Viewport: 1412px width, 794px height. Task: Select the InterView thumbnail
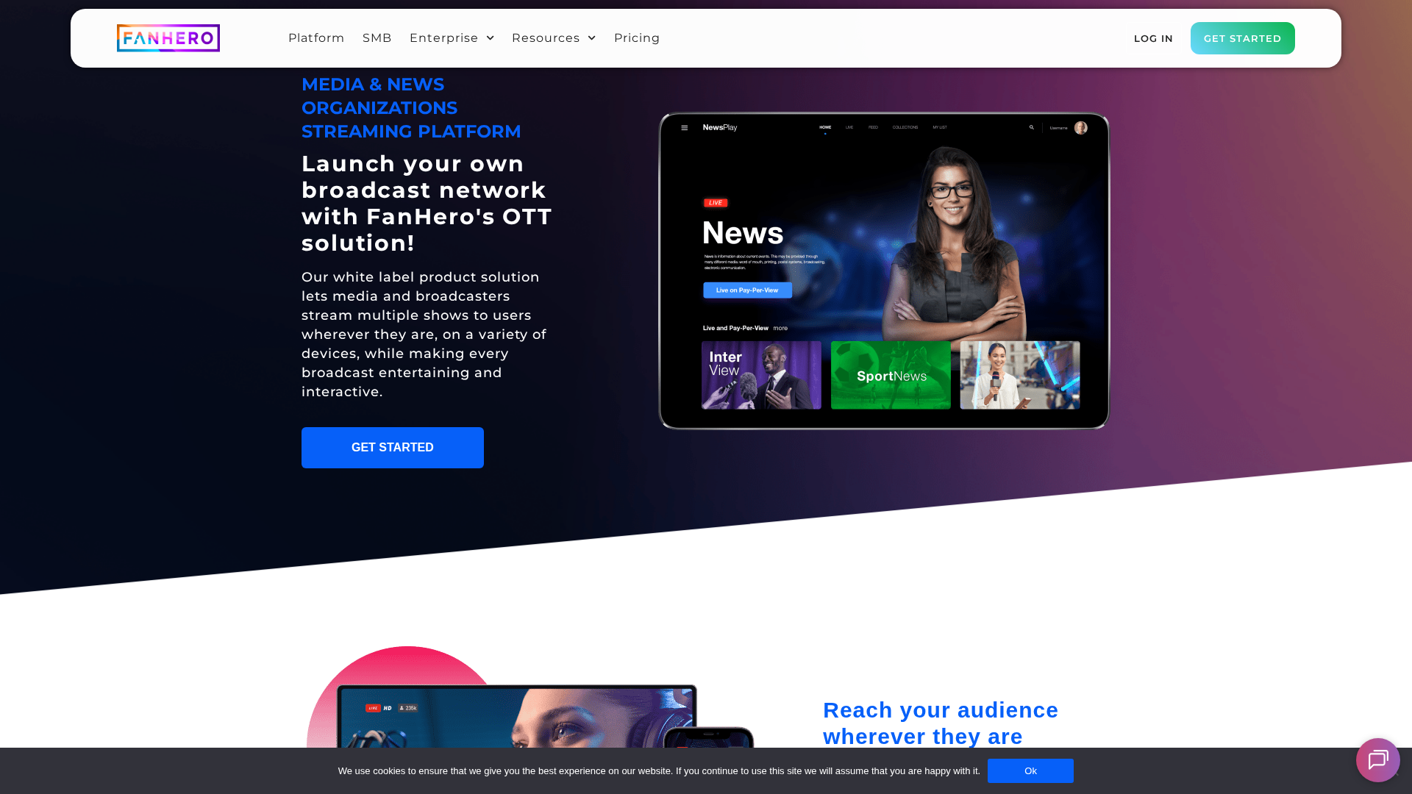(760, 375)
